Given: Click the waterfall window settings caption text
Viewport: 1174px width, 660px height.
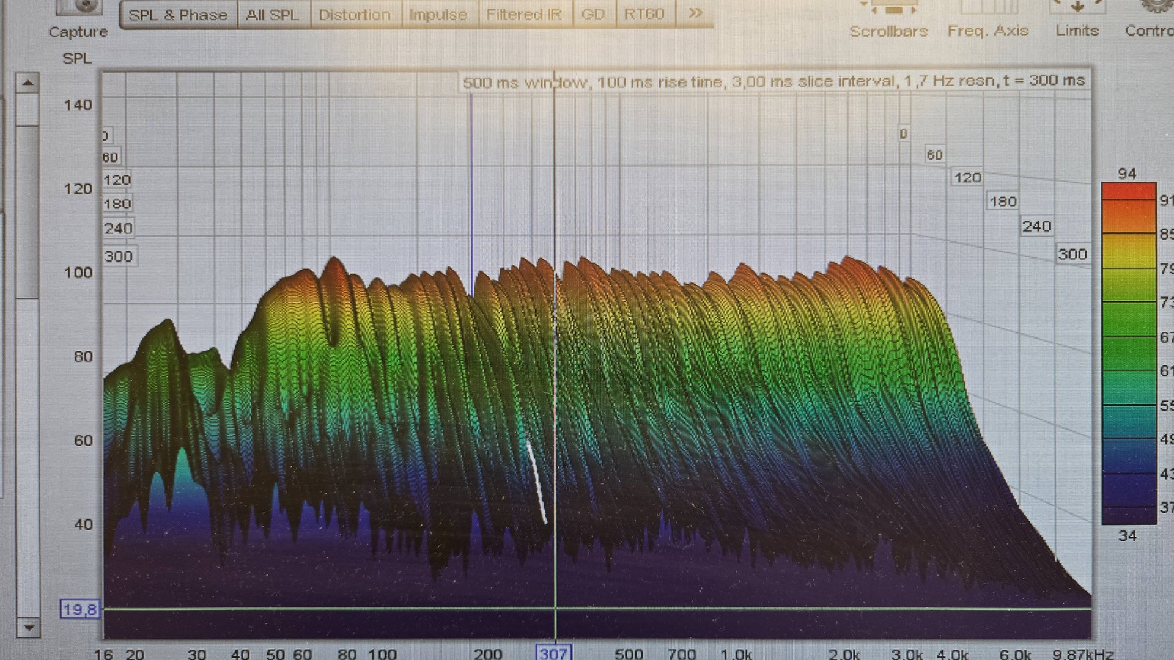Looking at the screenshot, I should pyautogui.click(x=773, y=81).
